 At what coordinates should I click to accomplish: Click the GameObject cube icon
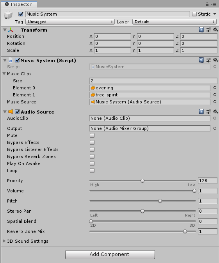pos(8,15)
